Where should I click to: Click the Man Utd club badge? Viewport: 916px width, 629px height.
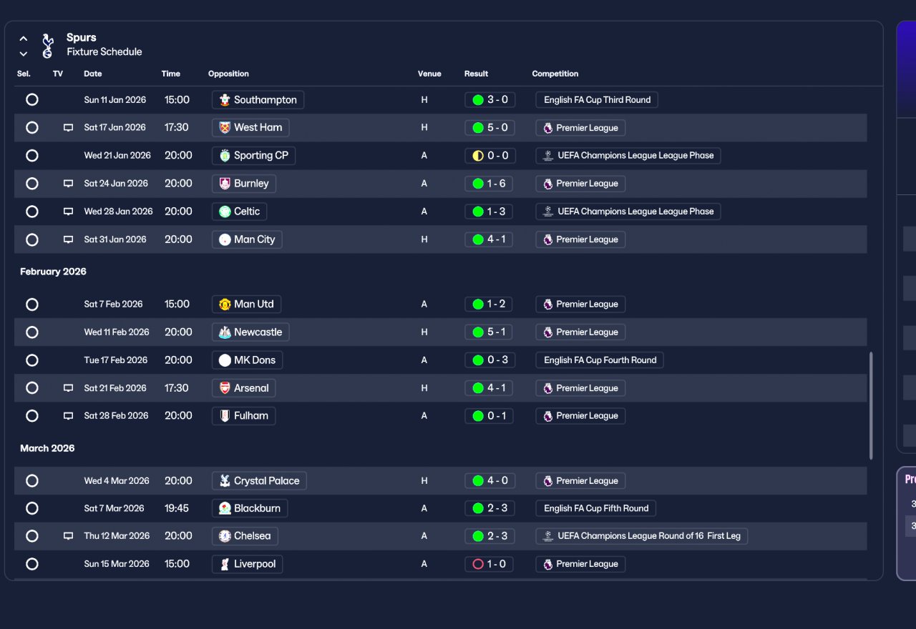(x=225, y=304)
